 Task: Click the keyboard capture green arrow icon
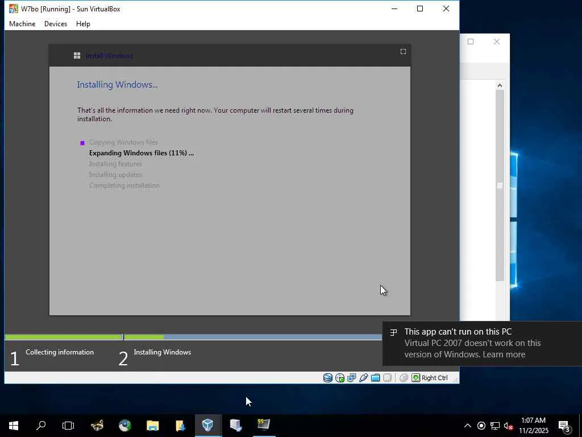point(415,378)
